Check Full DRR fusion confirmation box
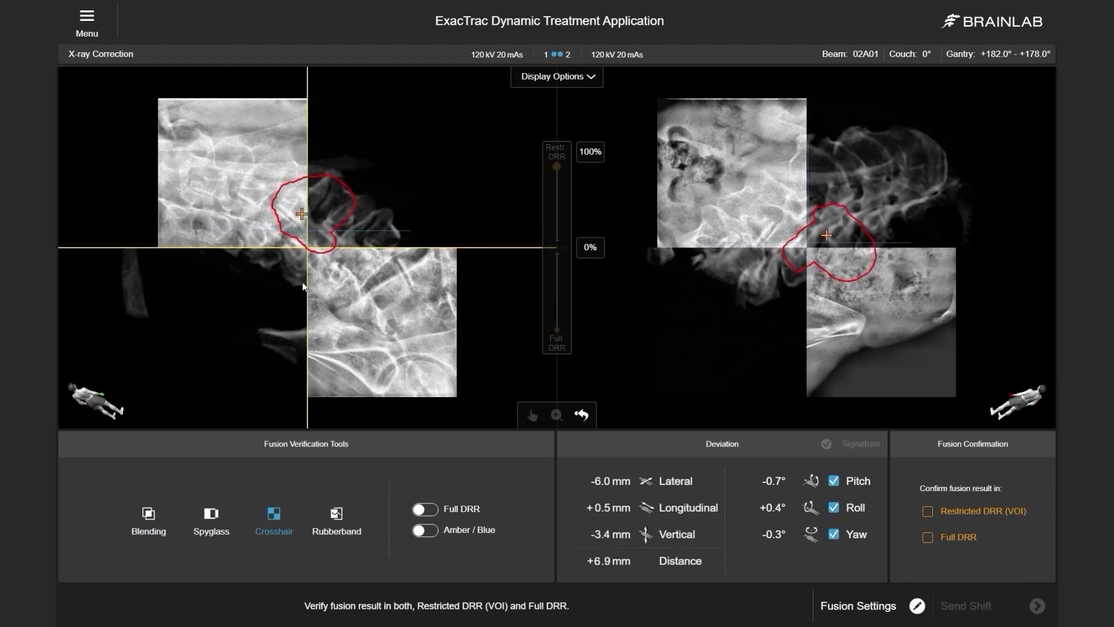Screen dimensions: 1114x627 [x=928, y=538]
